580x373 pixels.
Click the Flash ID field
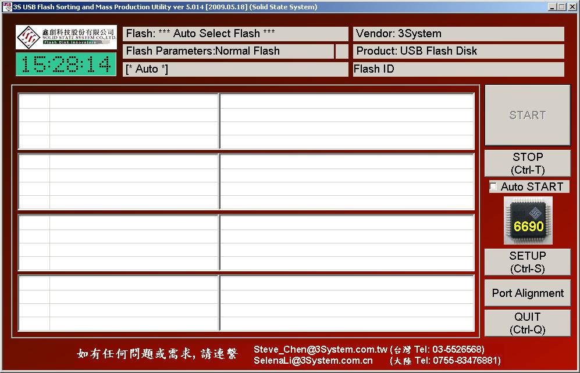pos(458,69)
